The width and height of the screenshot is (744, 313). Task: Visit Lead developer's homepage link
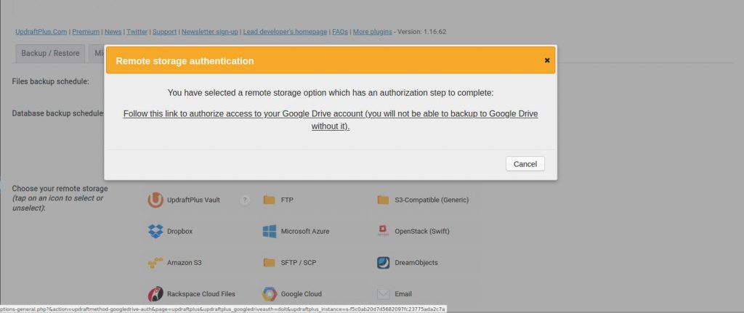(285, 32)
